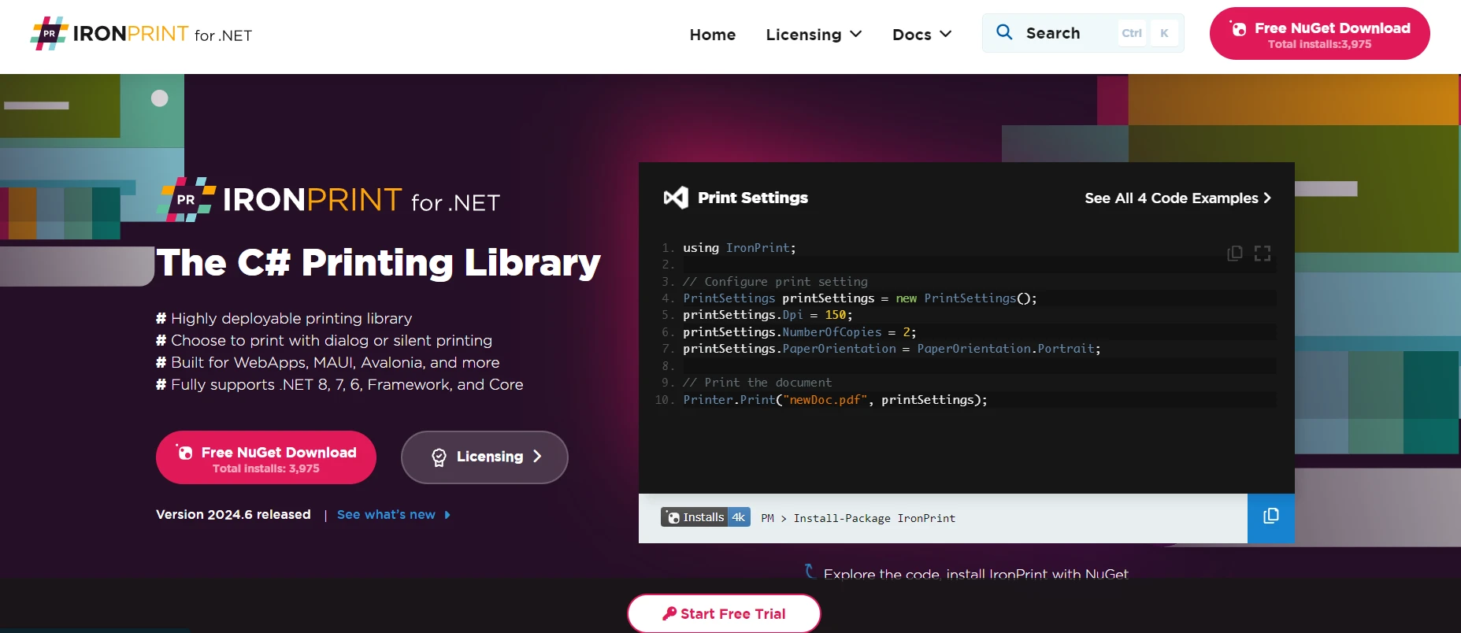Viewport: 1461px width, 633px height.
Task: Copy the Install-Package command with blue button
Action: tap(1270, 517)
